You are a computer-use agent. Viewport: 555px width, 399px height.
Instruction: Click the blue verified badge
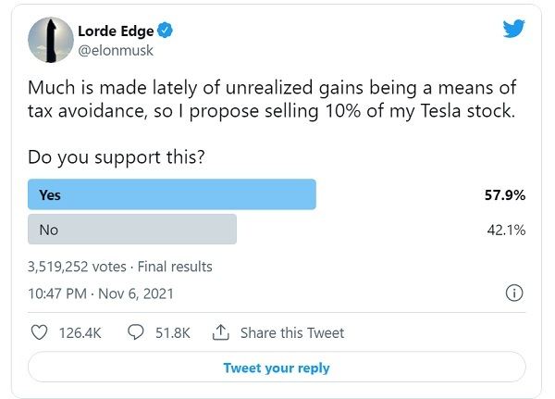click(x=166, y=31)
